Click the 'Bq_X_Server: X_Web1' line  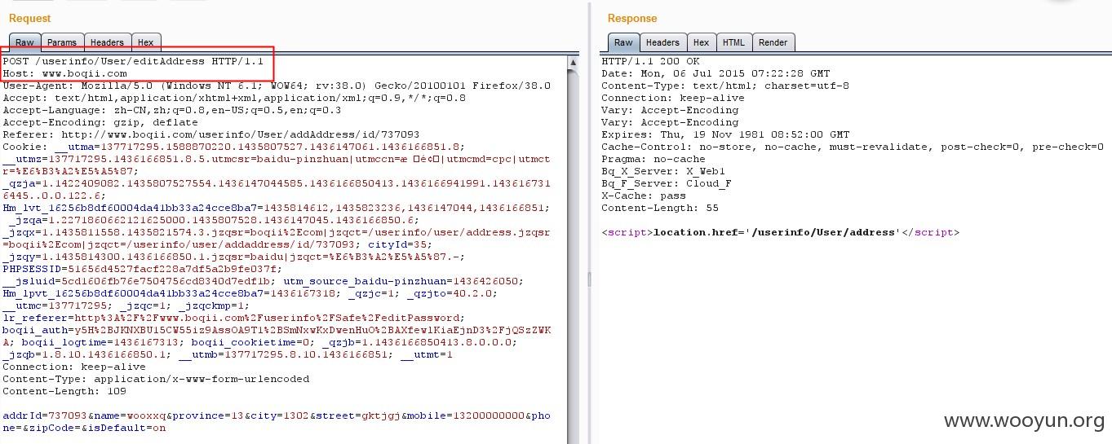pyautogui.click(x=663, y=171)
